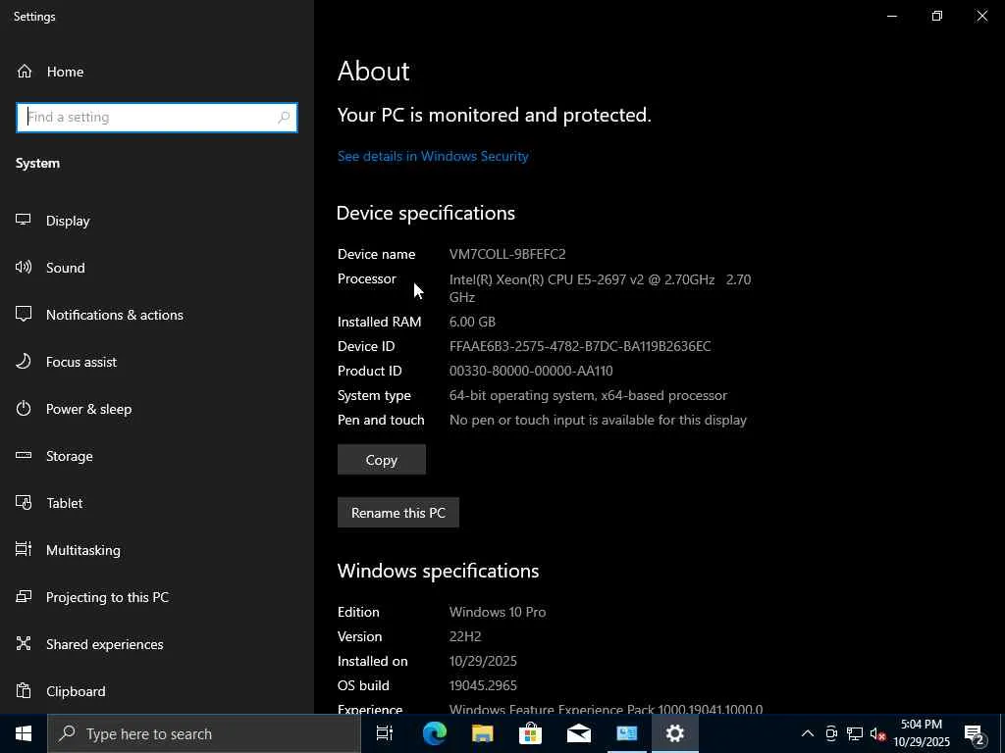Launch Microsoft Edge from the taskbar
Screen dimensions: 1005x753
point(434,733)
